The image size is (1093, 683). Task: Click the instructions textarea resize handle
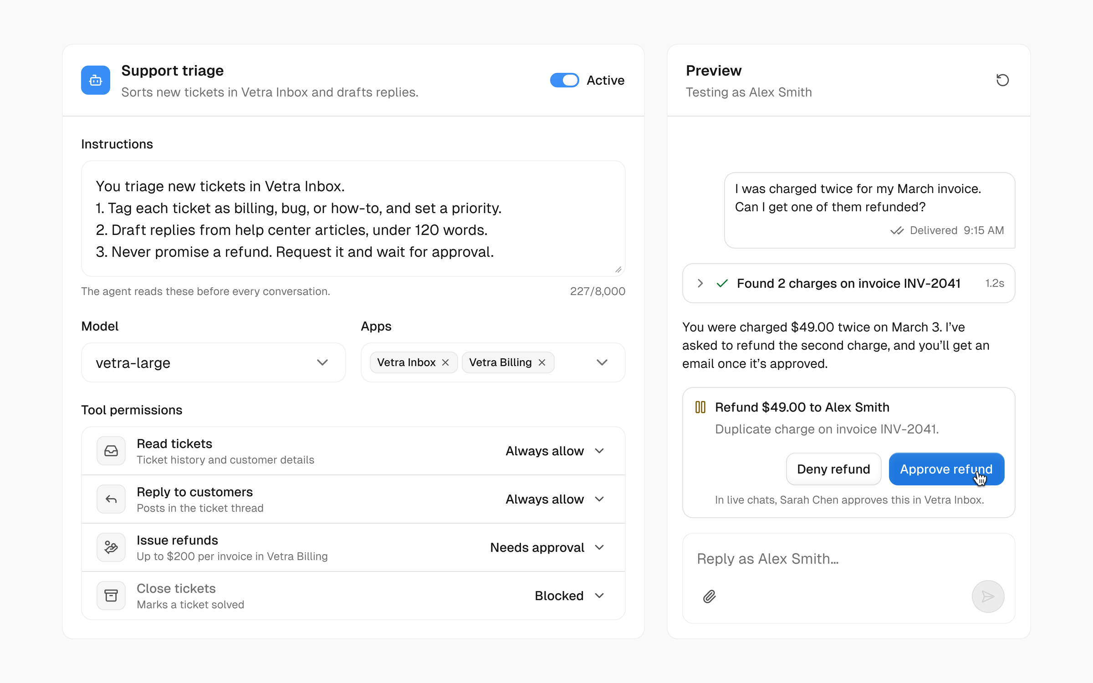pos(618,270)
